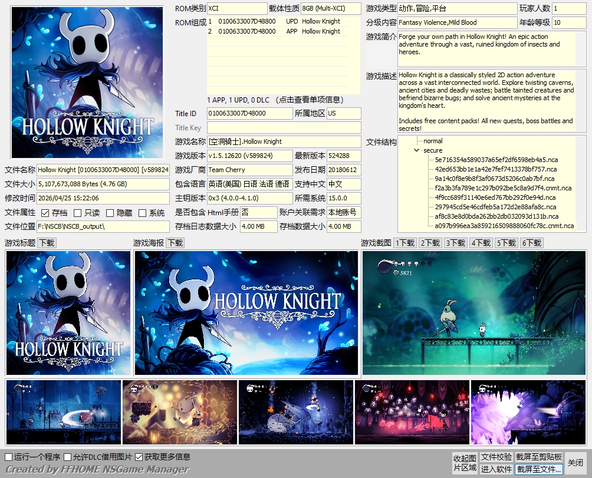Viewport: 592px width, 478px height.
Task: Download the game title image (游戏标题 下载)
Action: [47, 243]
